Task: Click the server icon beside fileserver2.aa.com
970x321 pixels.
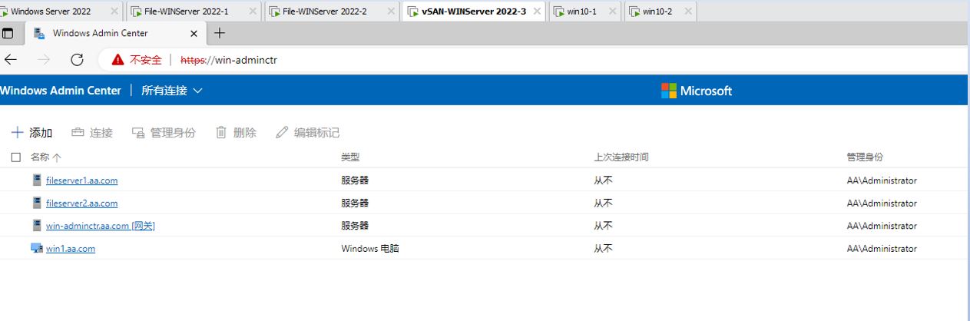Action: pyautogui.click(x=36, y=203)
